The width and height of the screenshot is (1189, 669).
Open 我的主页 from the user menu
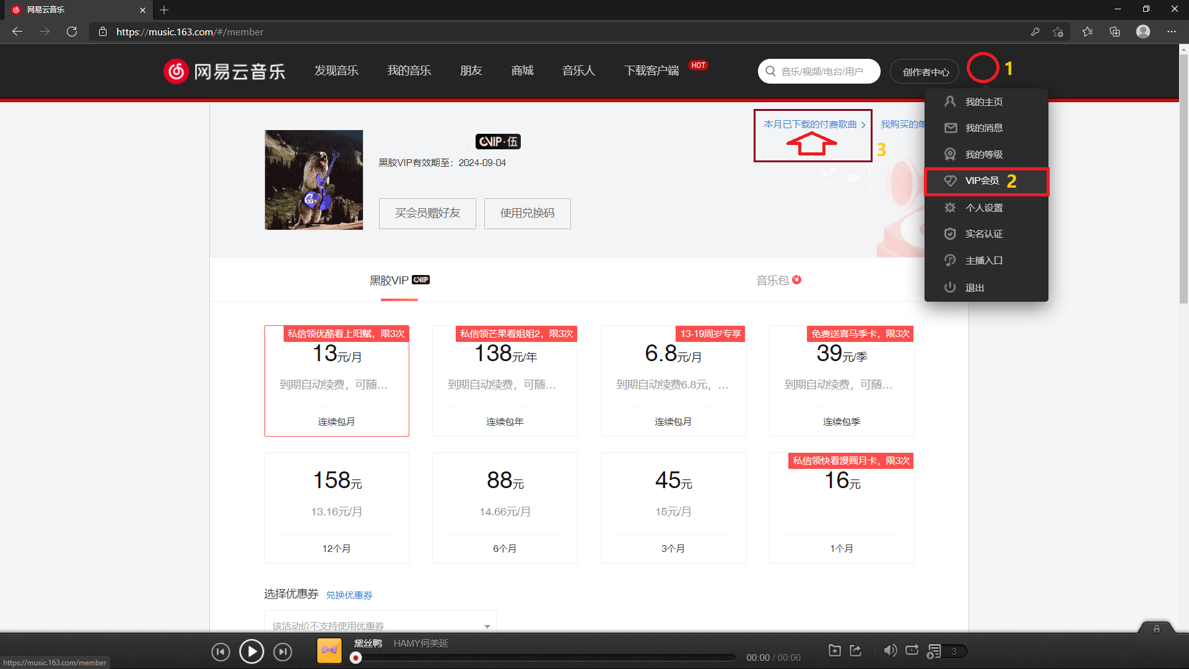coord(986,102)
